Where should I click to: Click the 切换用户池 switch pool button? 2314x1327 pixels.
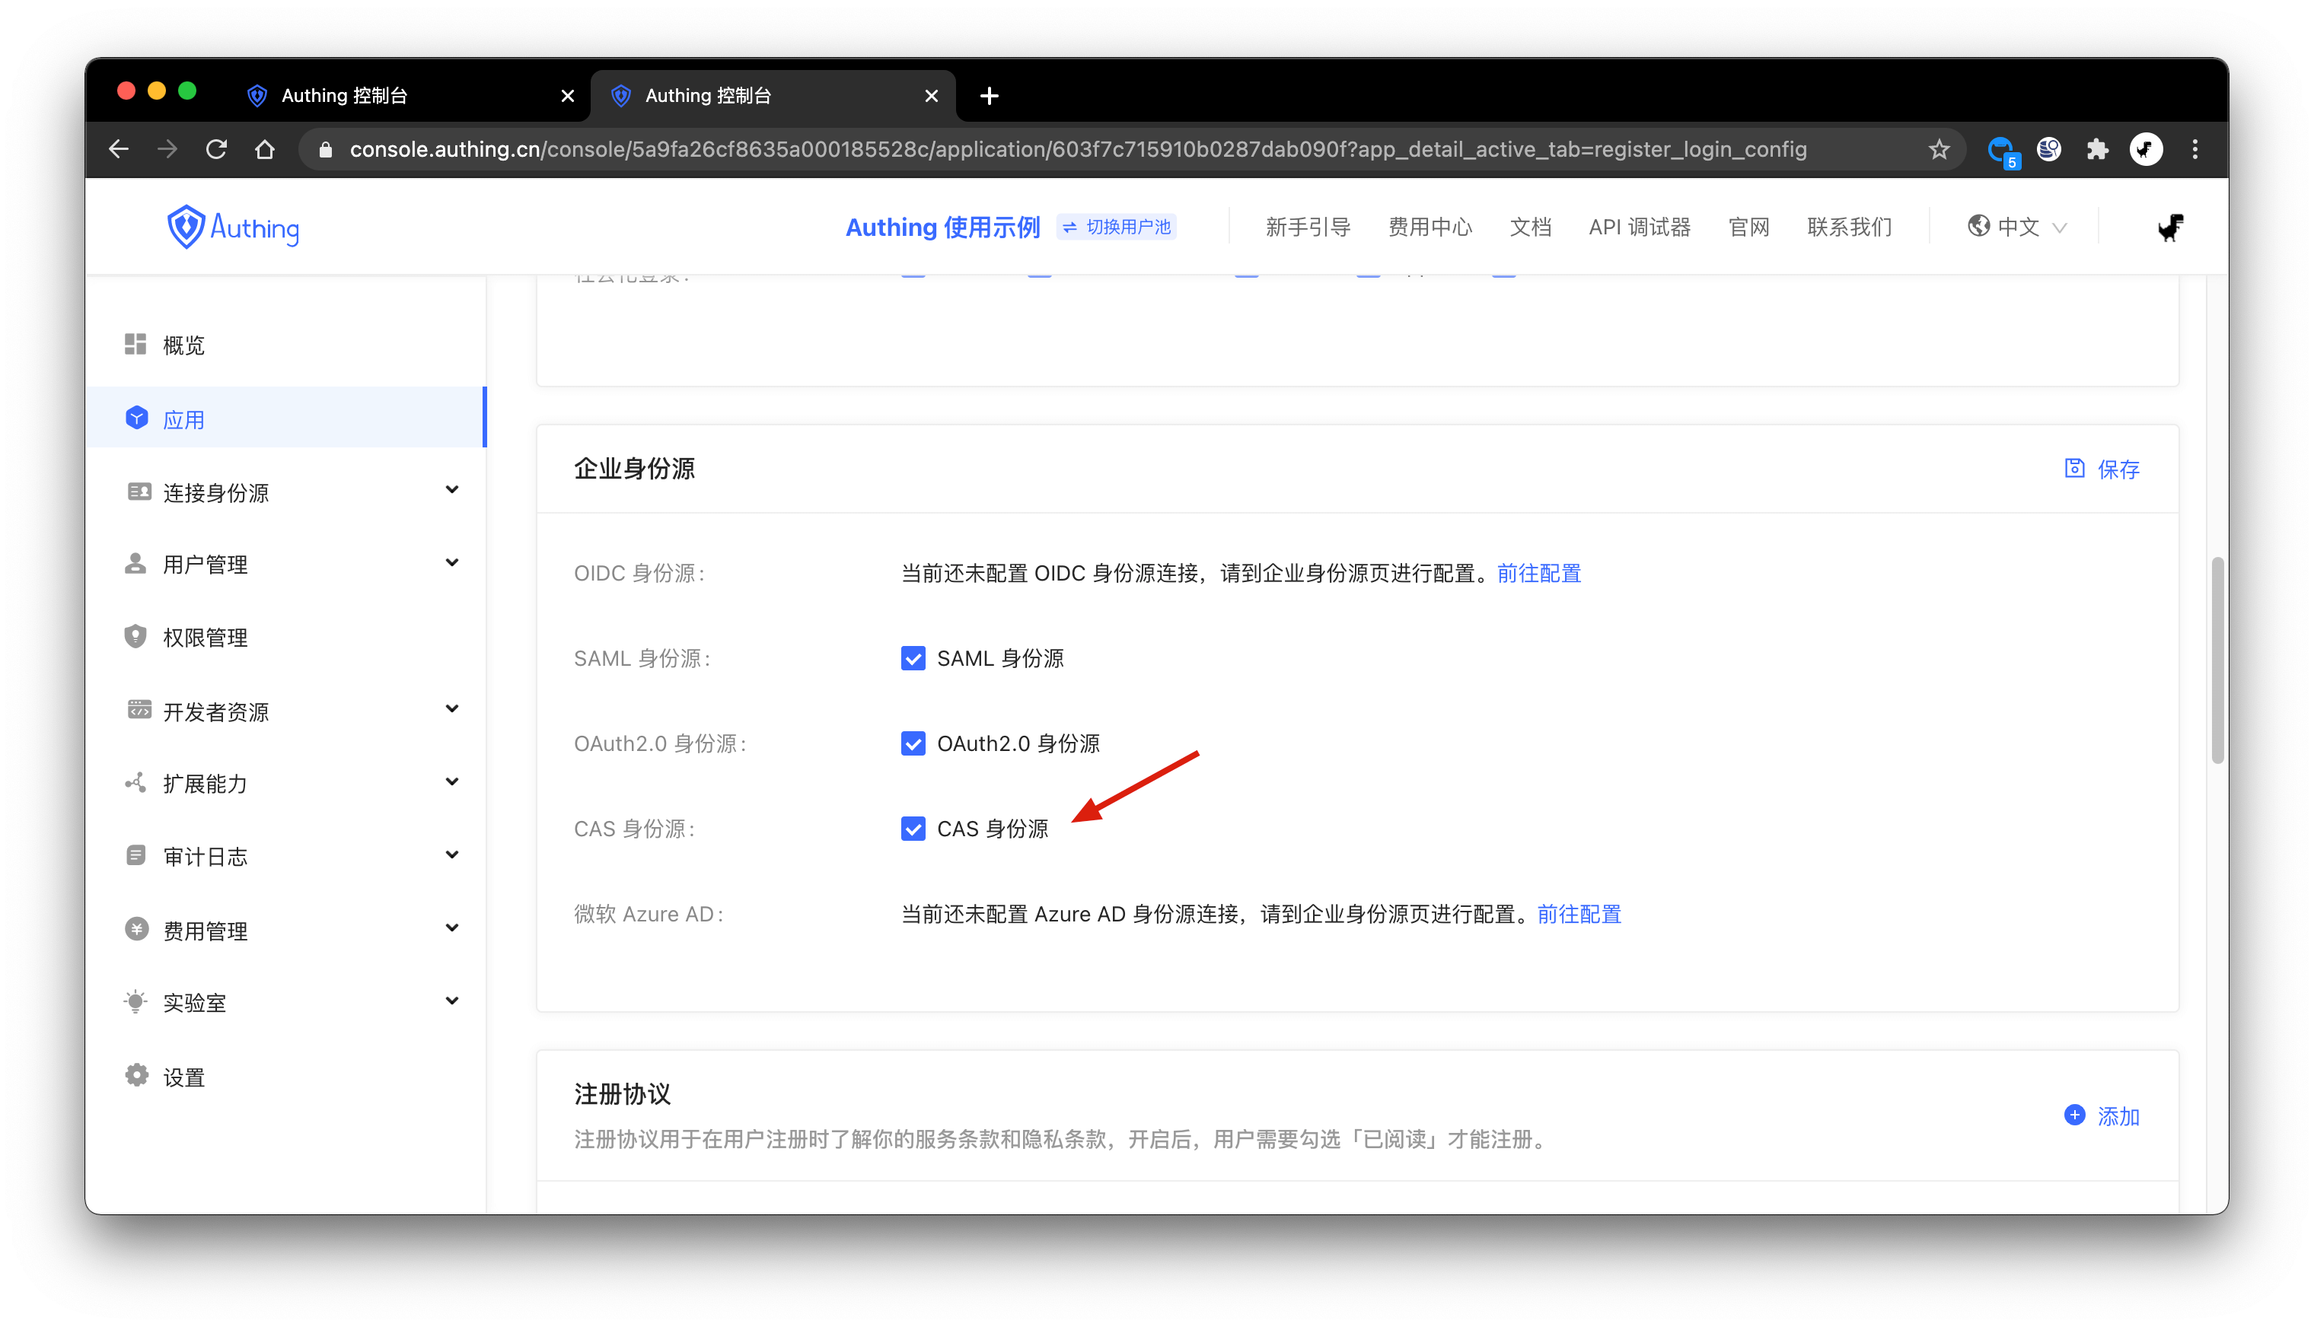tap(1117, 227)
